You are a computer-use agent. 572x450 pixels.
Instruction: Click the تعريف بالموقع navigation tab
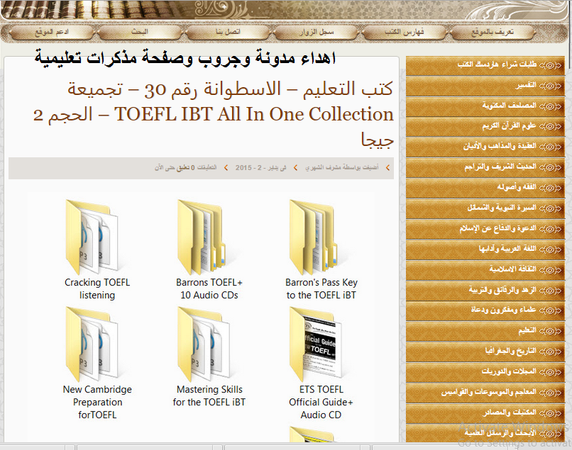493,32
